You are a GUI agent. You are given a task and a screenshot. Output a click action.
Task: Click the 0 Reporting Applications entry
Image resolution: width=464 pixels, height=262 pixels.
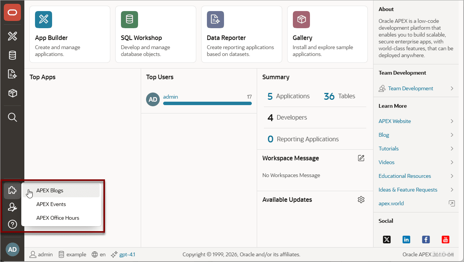(x=303, y=139)
